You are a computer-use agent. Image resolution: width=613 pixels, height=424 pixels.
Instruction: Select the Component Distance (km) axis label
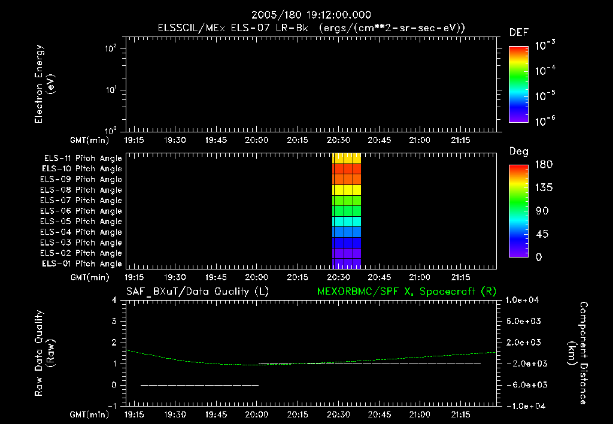578,353
